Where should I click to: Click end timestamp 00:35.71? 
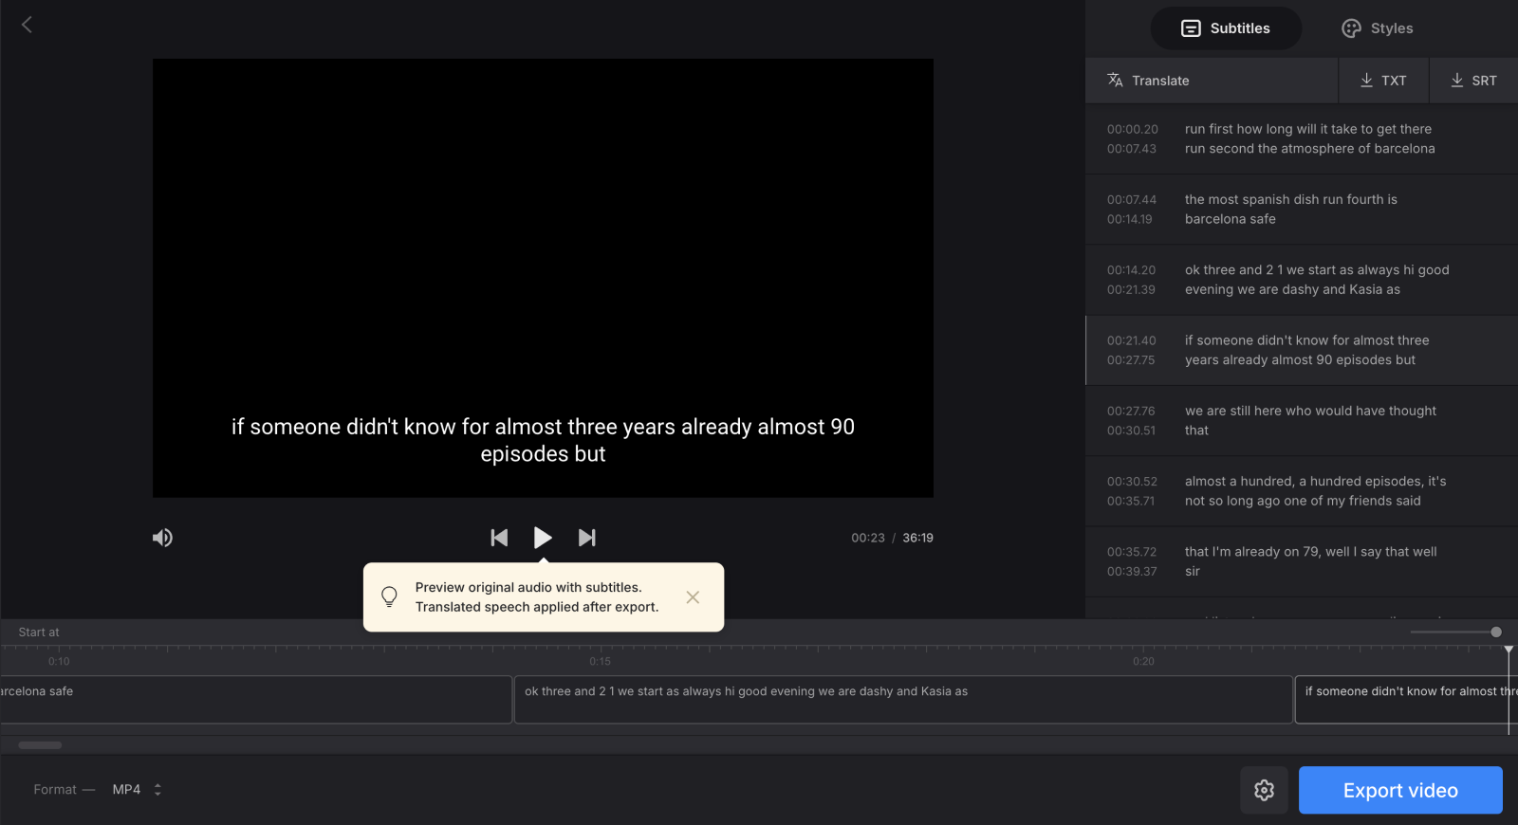tap(1130, 502)
